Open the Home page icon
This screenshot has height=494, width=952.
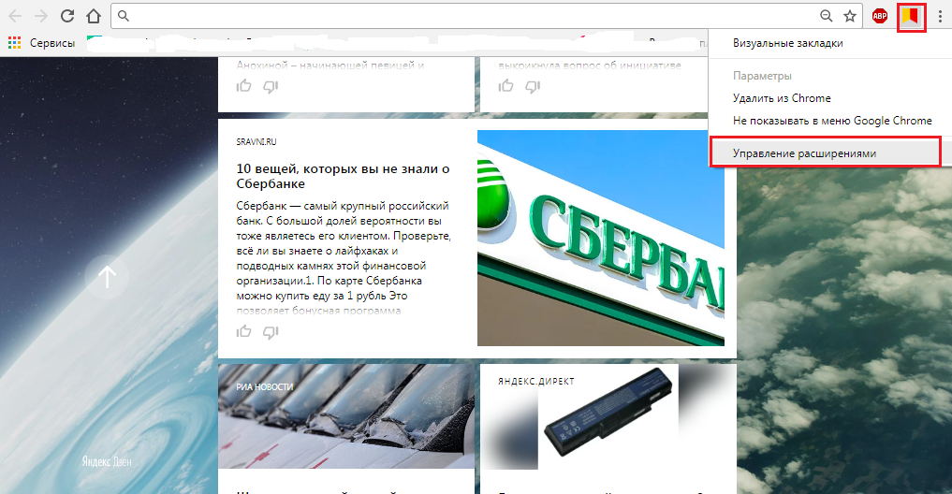coord(94,16)
